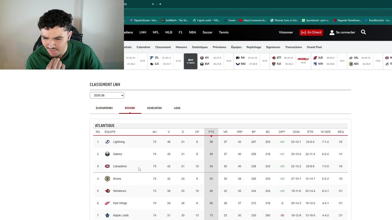Open the season 2025-26 dropdown

pos(107,95)
